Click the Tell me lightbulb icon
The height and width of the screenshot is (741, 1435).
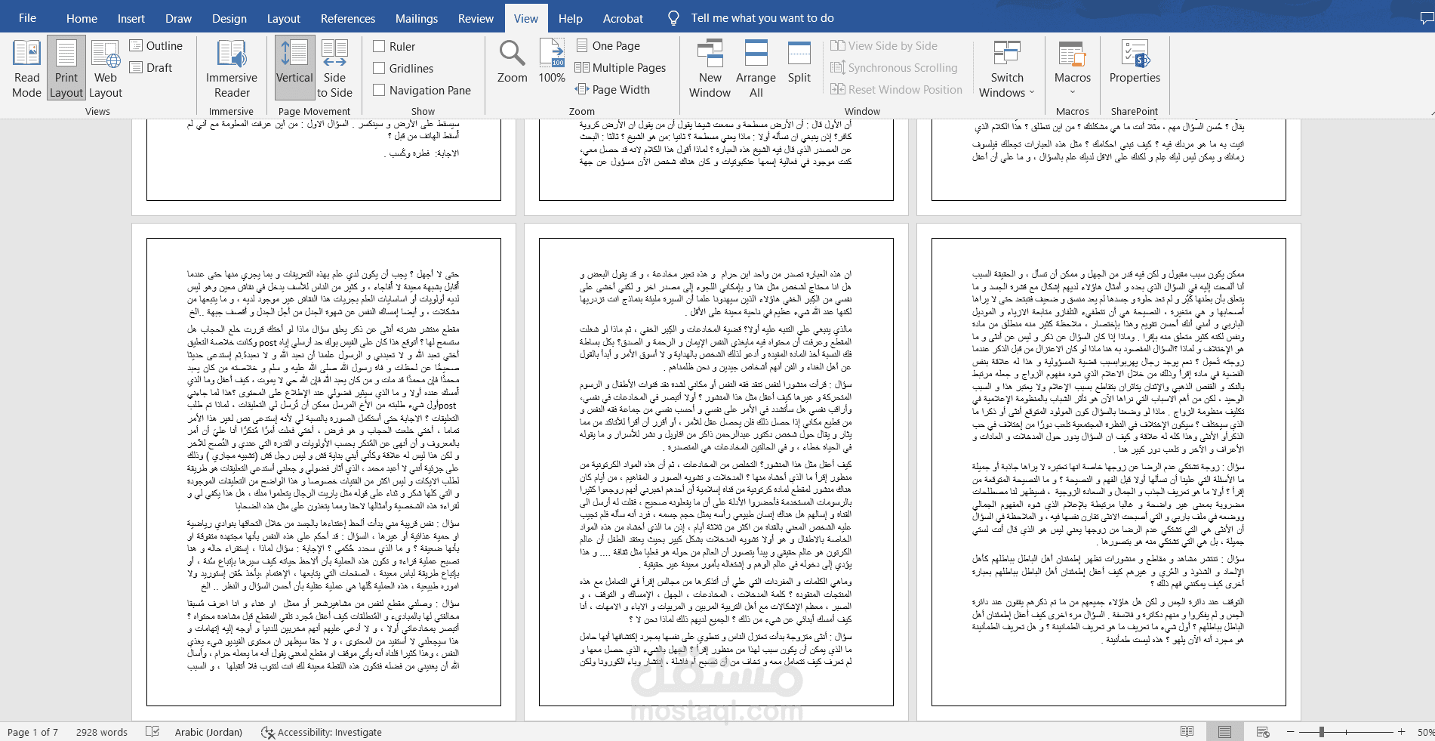(673, 18)
